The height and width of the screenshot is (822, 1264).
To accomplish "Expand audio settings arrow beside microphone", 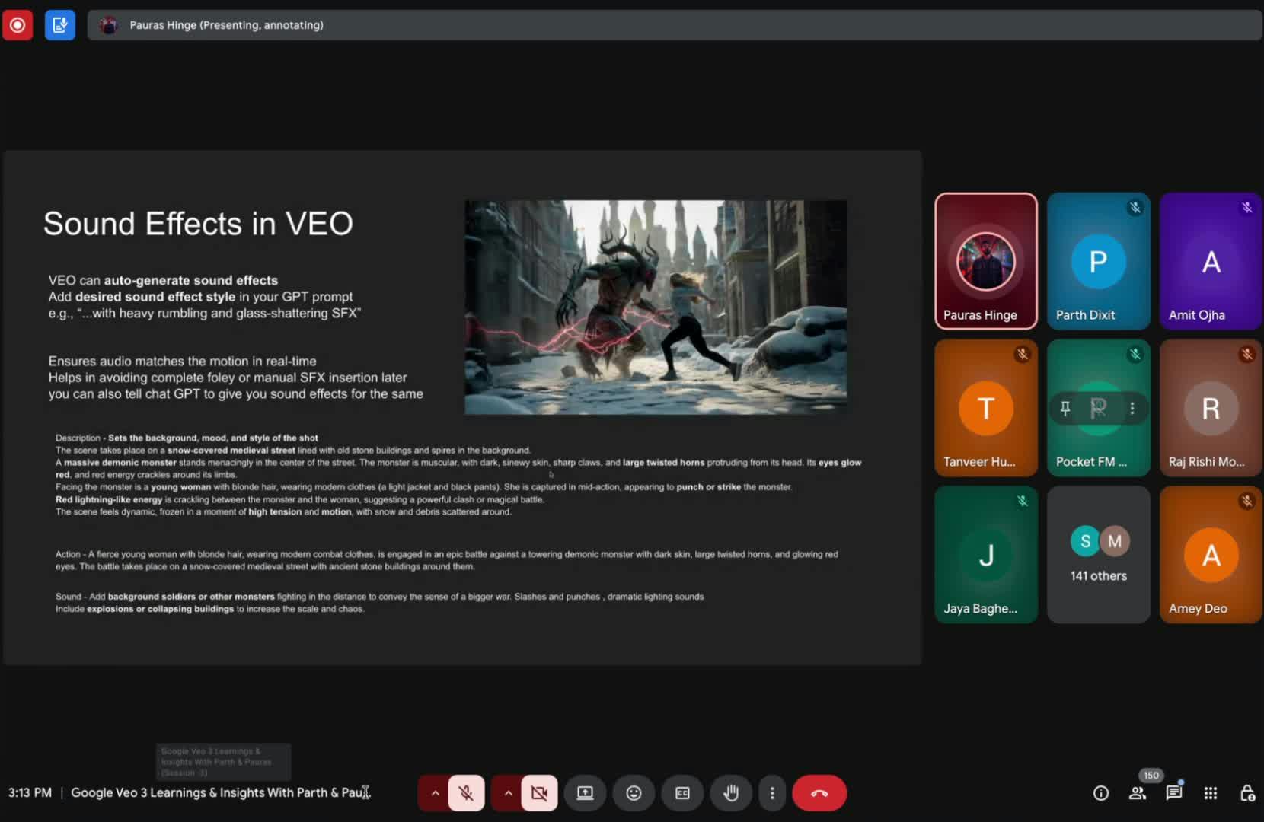I will 435,793.
